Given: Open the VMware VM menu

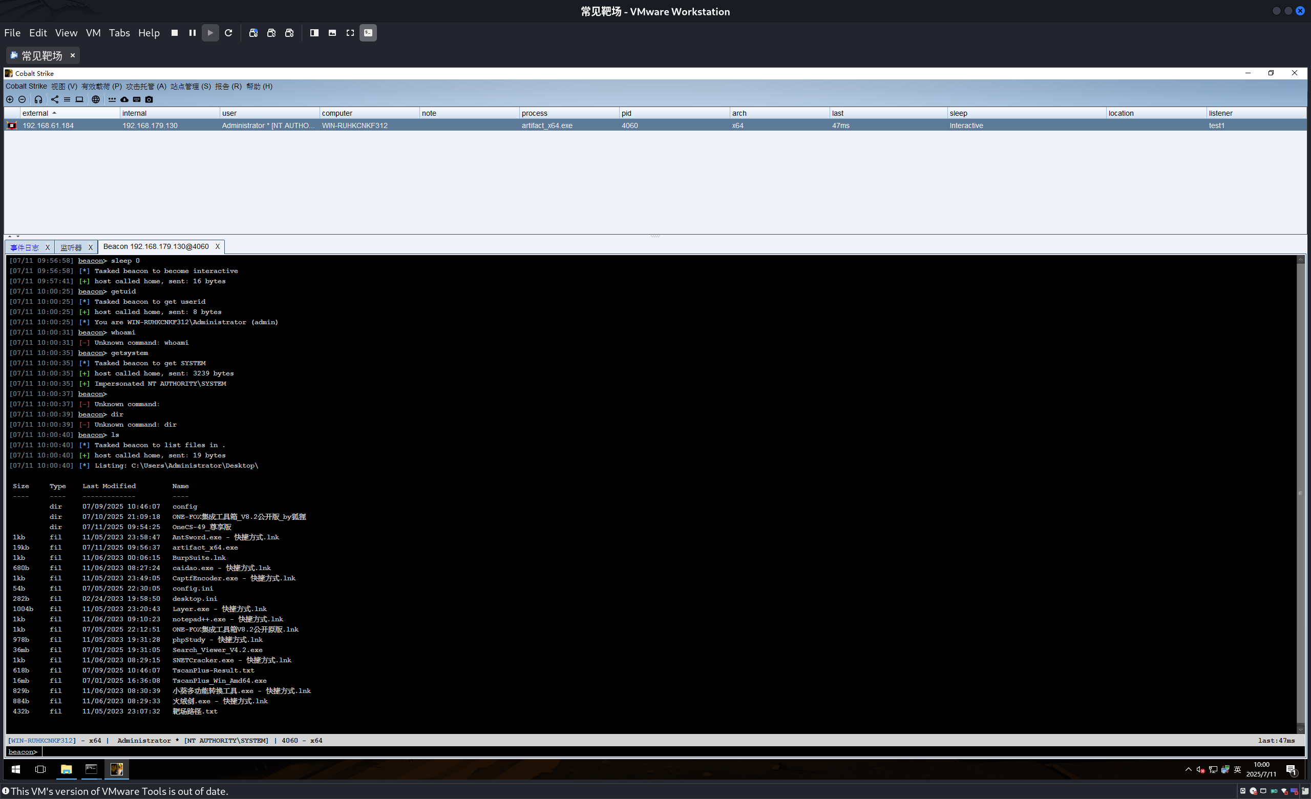Looking at the screenshot, I should point(93,33).
